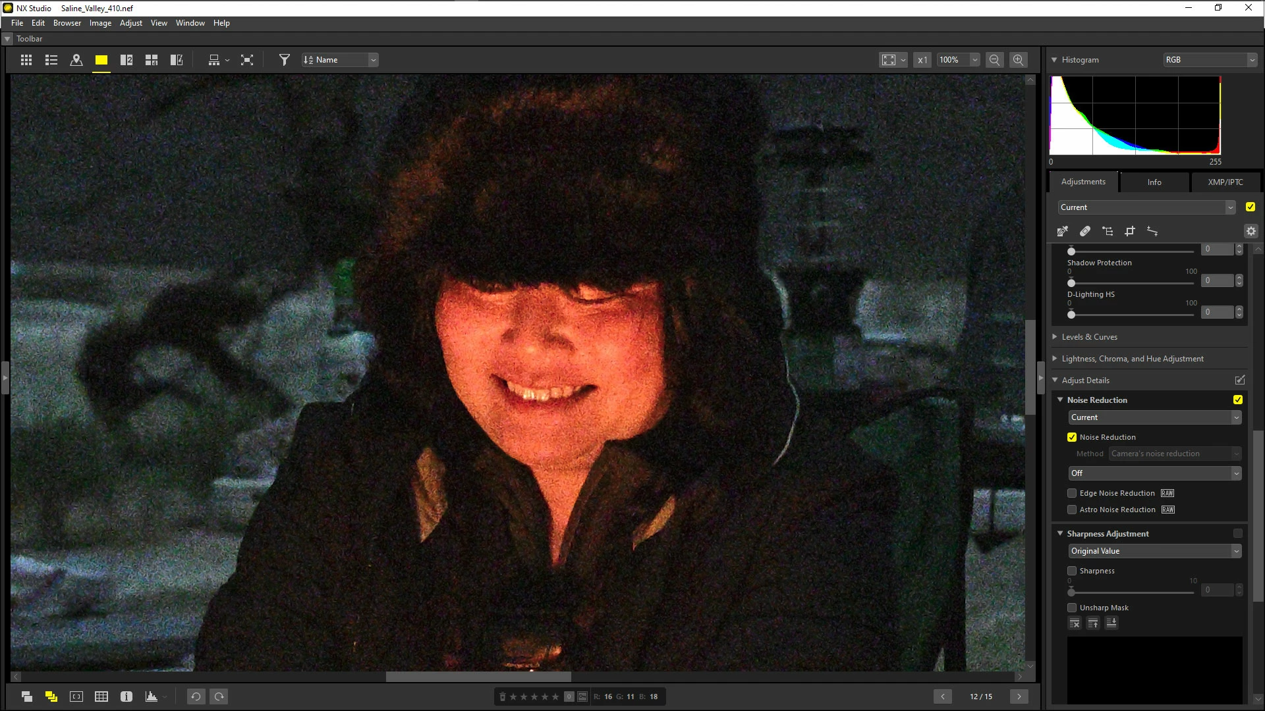Click the D-Lighting HS slider handle
1265x711 pixels.
pos(1071,315)
